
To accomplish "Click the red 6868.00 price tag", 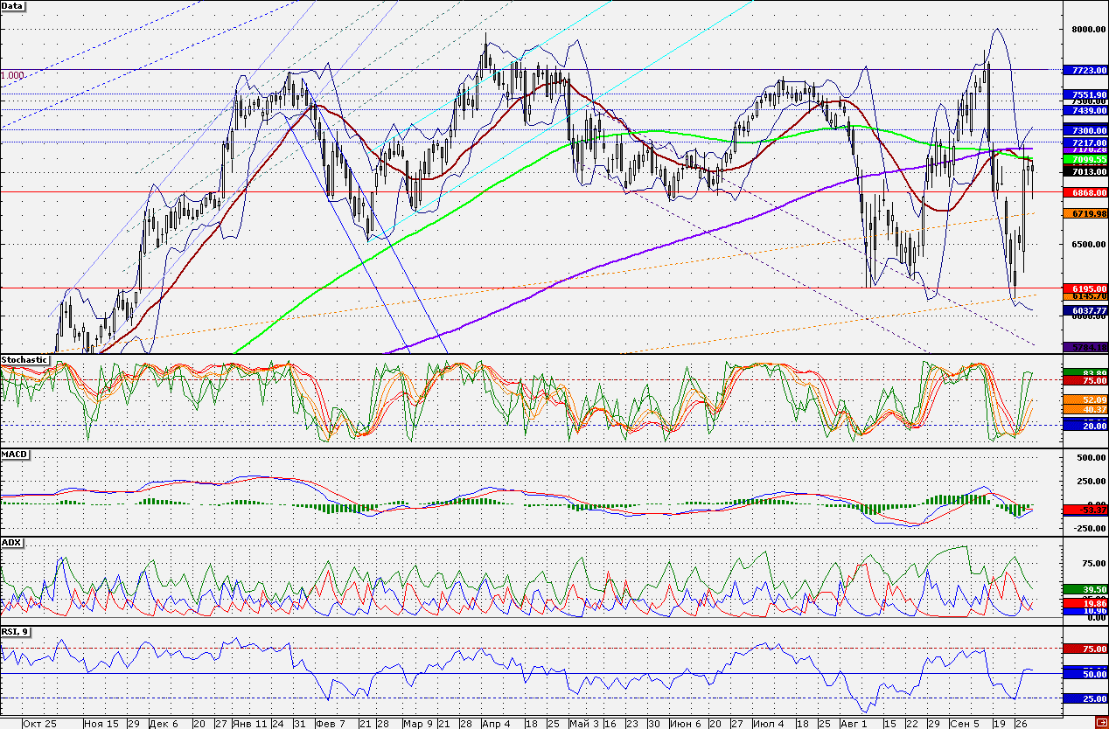I will point(1085,191).
